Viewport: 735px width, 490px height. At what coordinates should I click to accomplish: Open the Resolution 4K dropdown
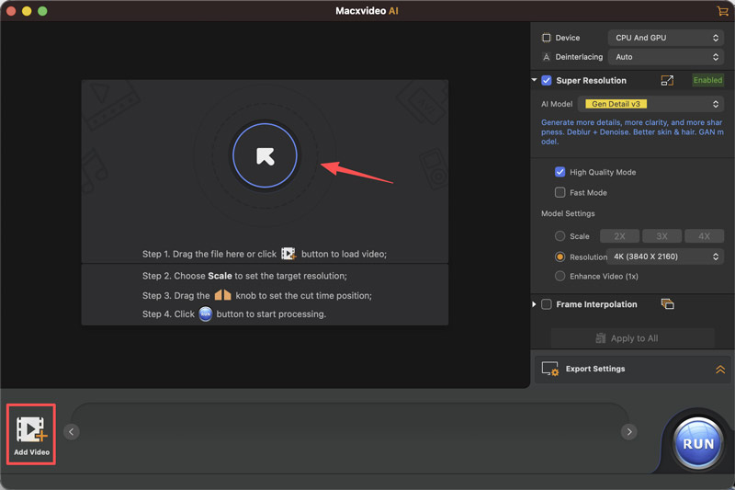pyautogui.click(x=665, y=256)
